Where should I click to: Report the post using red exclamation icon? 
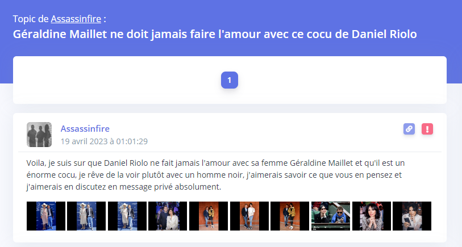427,129
